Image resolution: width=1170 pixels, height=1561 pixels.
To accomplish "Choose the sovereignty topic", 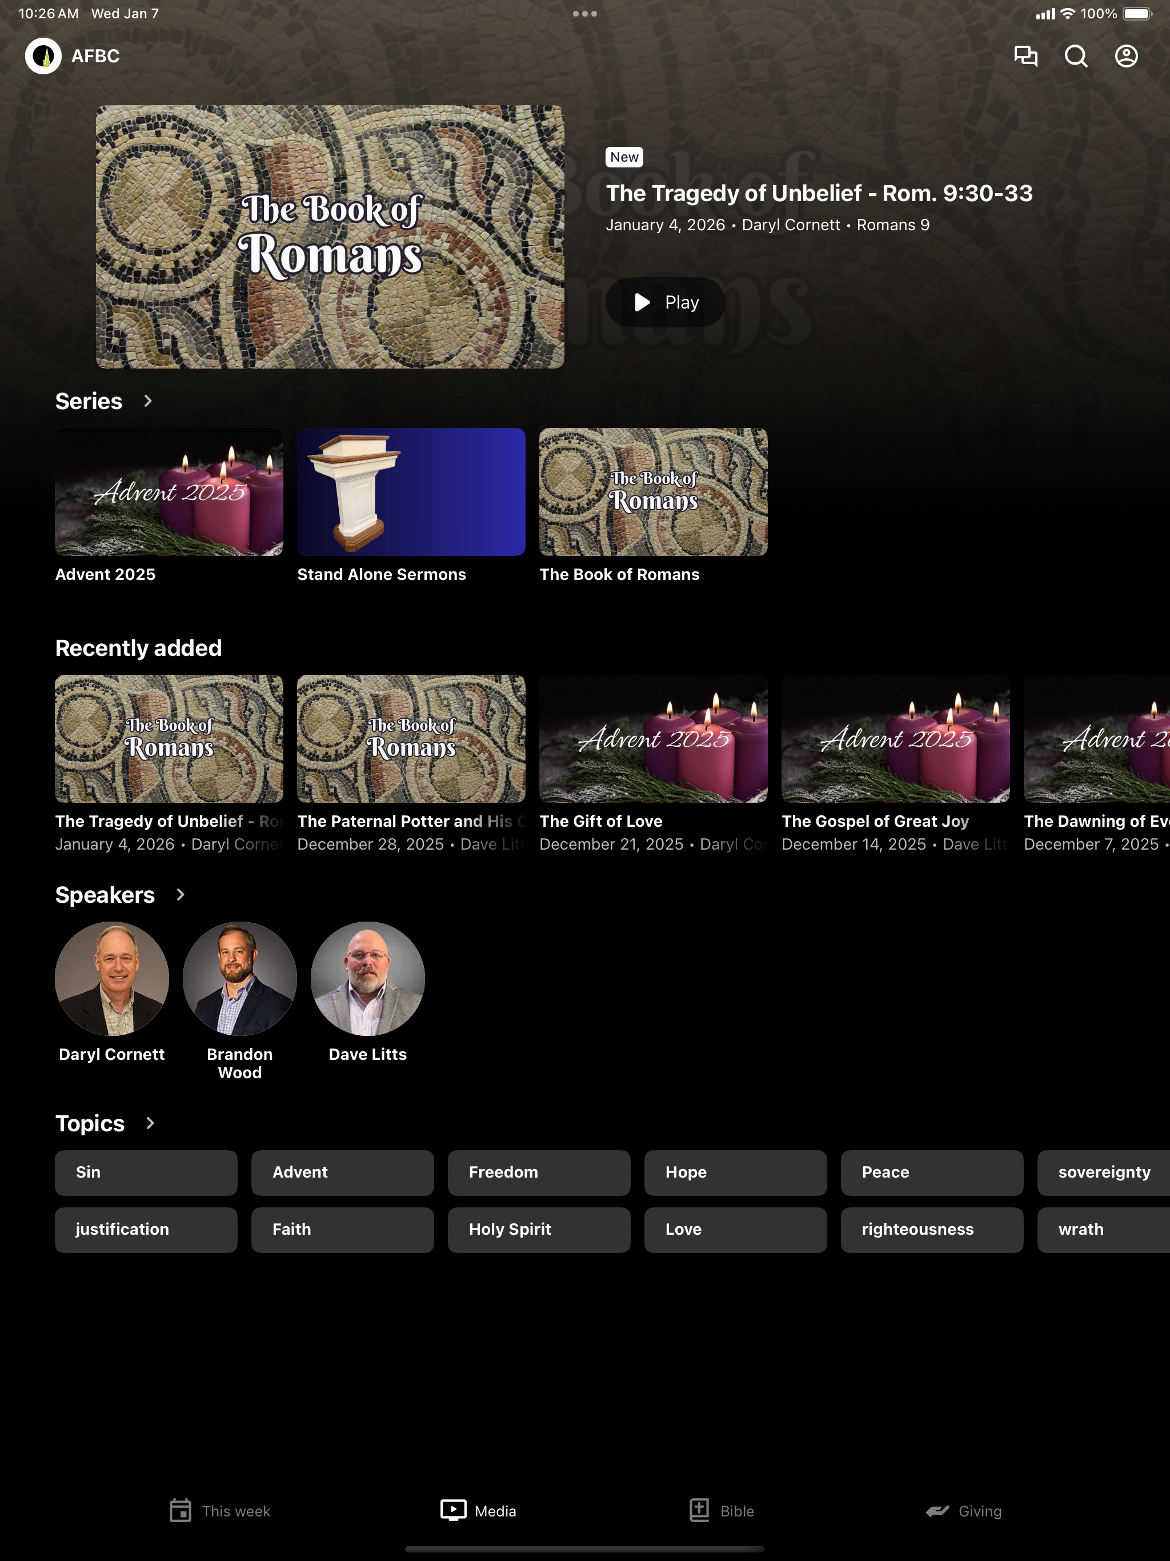I will 1104,1173.
